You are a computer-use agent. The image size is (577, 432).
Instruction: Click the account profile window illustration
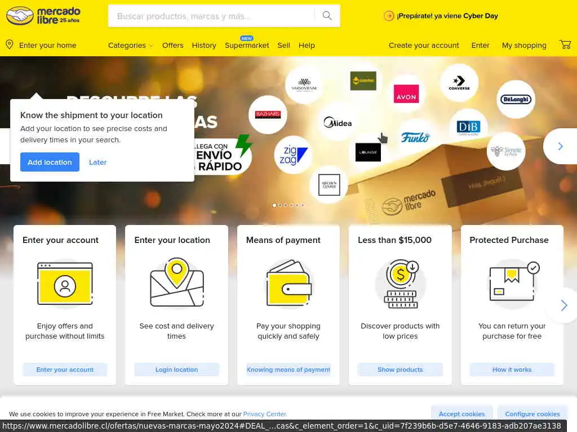(65, 283)
